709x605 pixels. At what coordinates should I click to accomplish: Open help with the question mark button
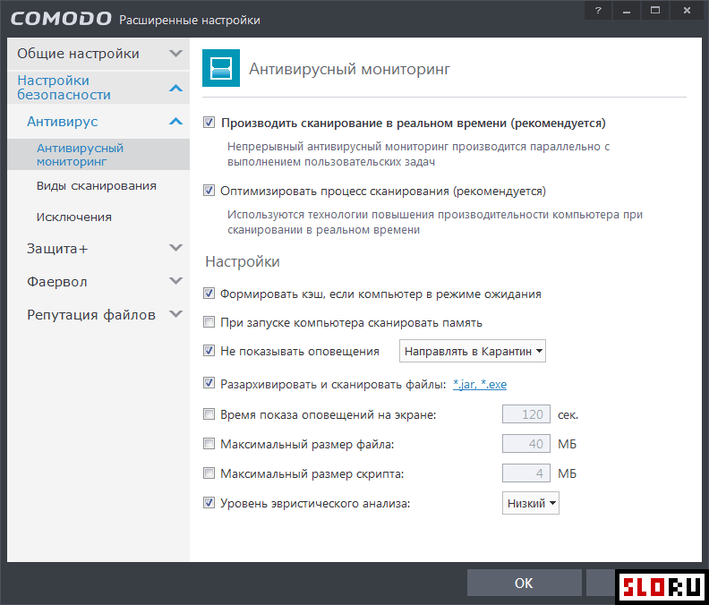click(598, 11)
